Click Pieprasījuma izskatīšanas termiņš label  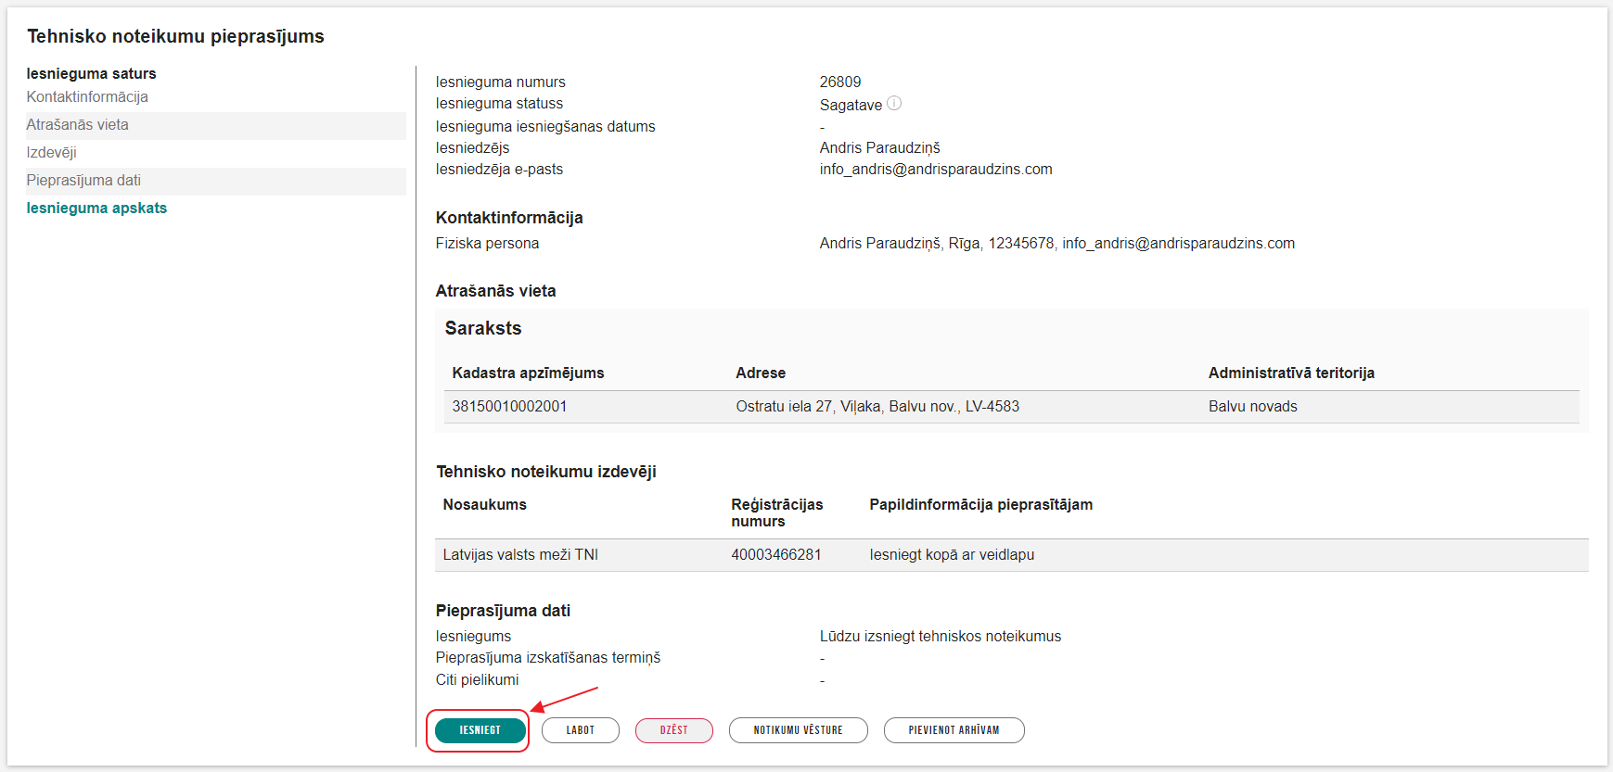[x=548, y=658]
